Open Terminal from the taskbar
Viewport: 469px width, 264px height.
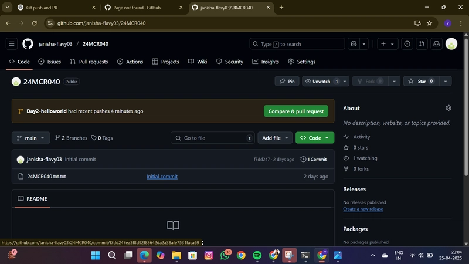click(305, 255)
